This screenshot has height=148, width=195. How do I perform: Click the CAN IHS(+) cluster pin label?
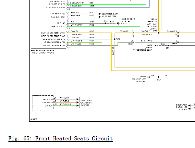click(47, 99)
